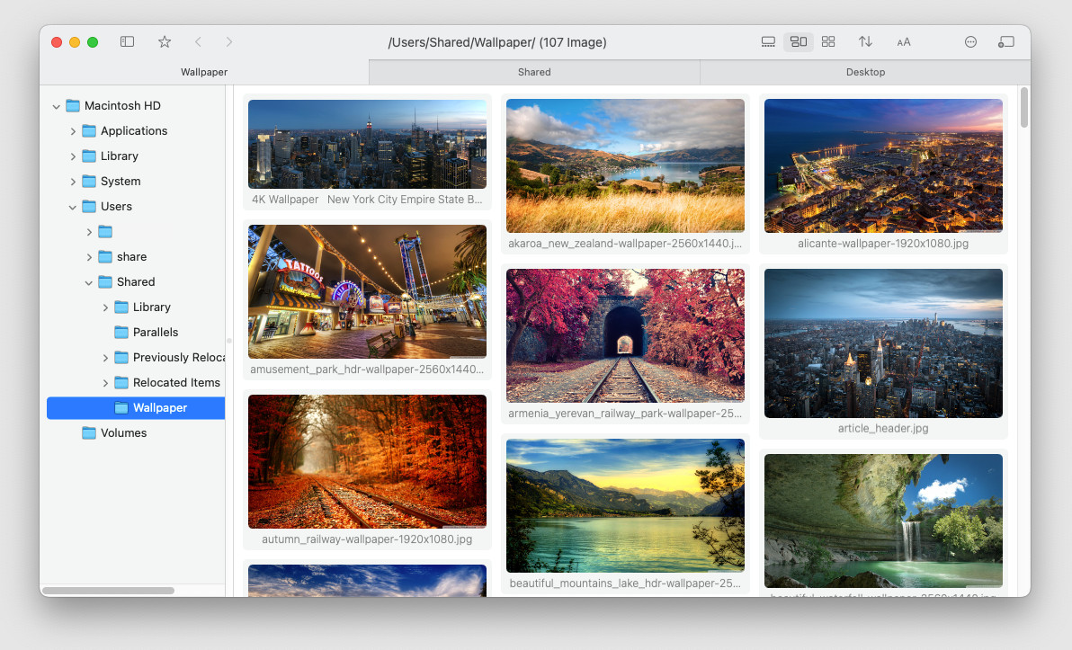Switch to the Wallpaper tab
Image resolution: width=1072 pixels, height=650 pixels.
[204, 72]
